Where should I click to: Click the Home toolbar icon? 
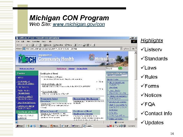point(40,45)
